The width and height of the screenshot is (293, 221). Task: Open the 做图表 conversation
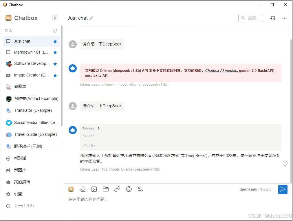coord(32,87)
